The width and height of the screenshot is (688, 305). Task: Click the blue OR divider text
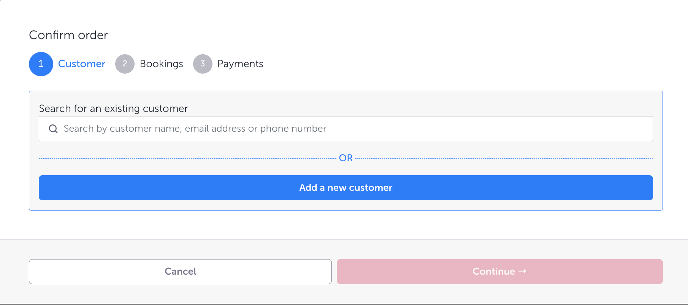pyautogui.click(x=346, y=158)
